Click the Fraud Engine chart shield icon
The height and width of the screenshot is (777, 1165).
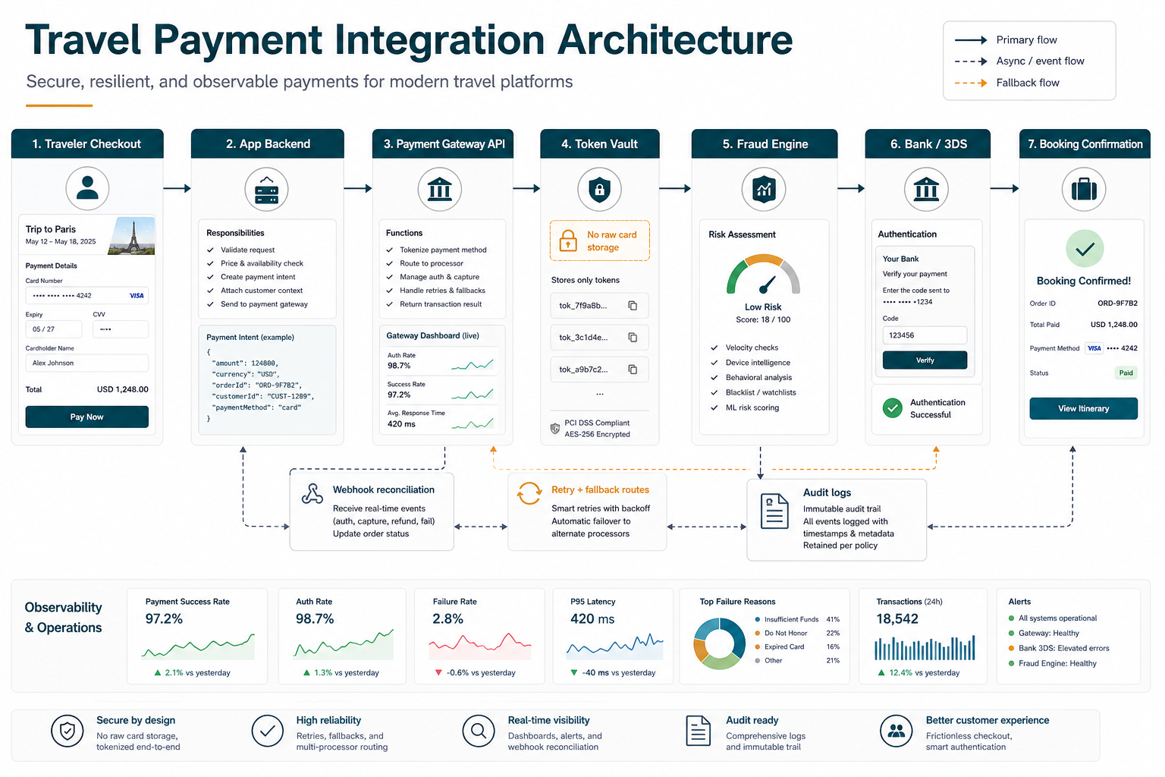click(764, 189)
